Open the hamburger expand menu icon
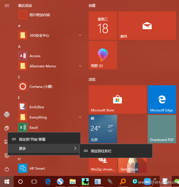This screenshot has width=179, height=187. tap(7, 5)
